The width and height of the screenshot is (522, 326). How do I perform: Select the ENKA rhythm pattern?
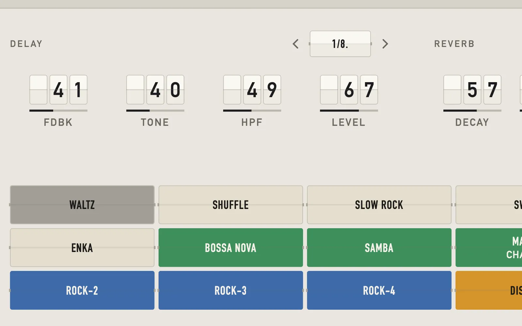(82, 247)
